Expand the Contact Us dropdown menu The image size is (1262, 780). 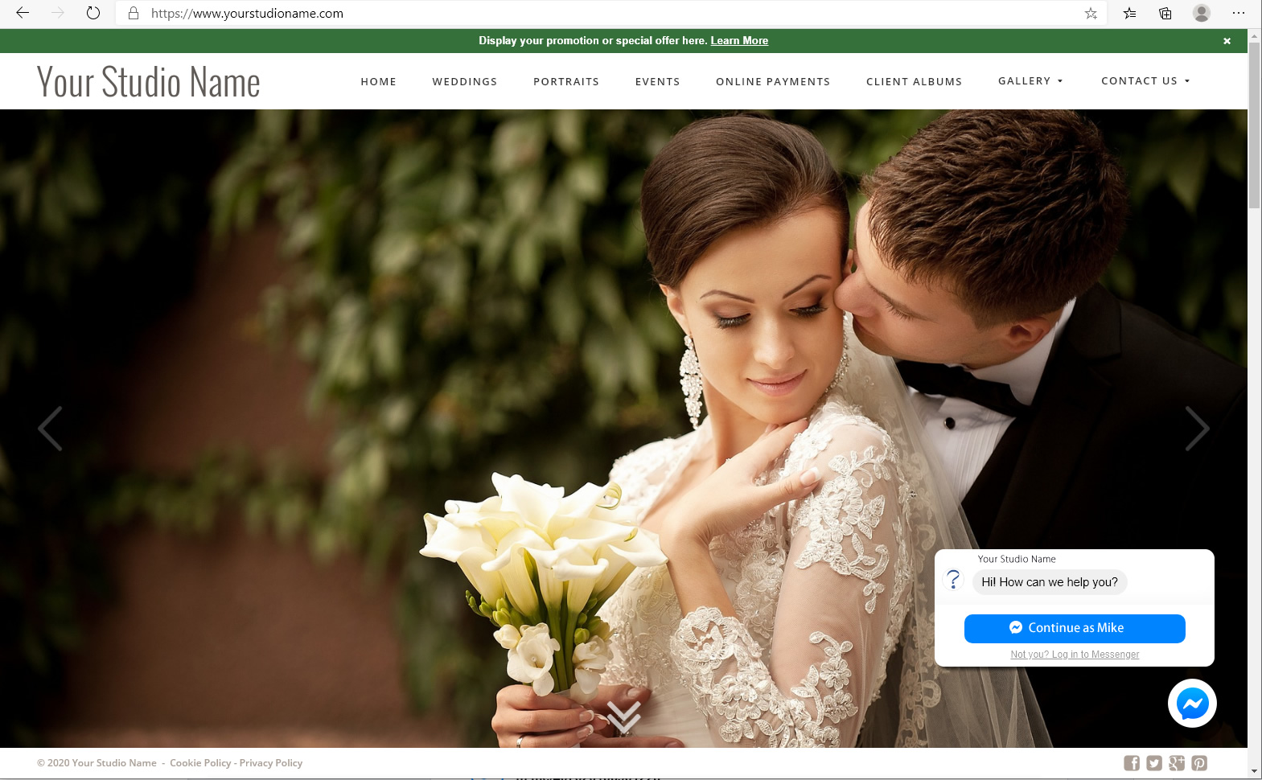coord(1145,81)
